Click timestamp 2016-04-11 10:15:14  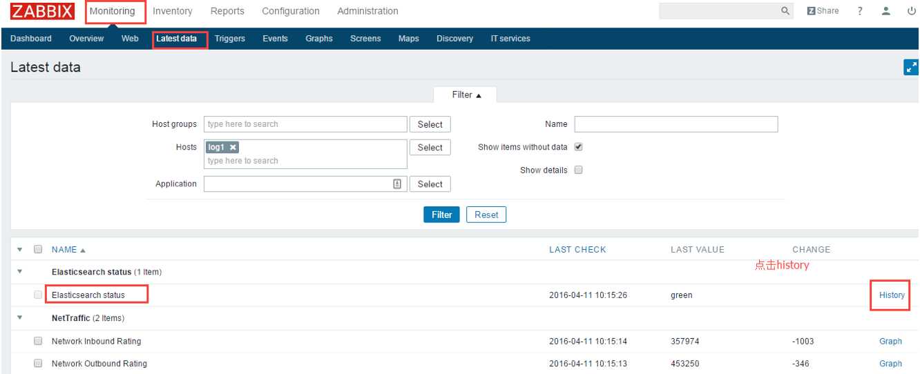[588, 341]
